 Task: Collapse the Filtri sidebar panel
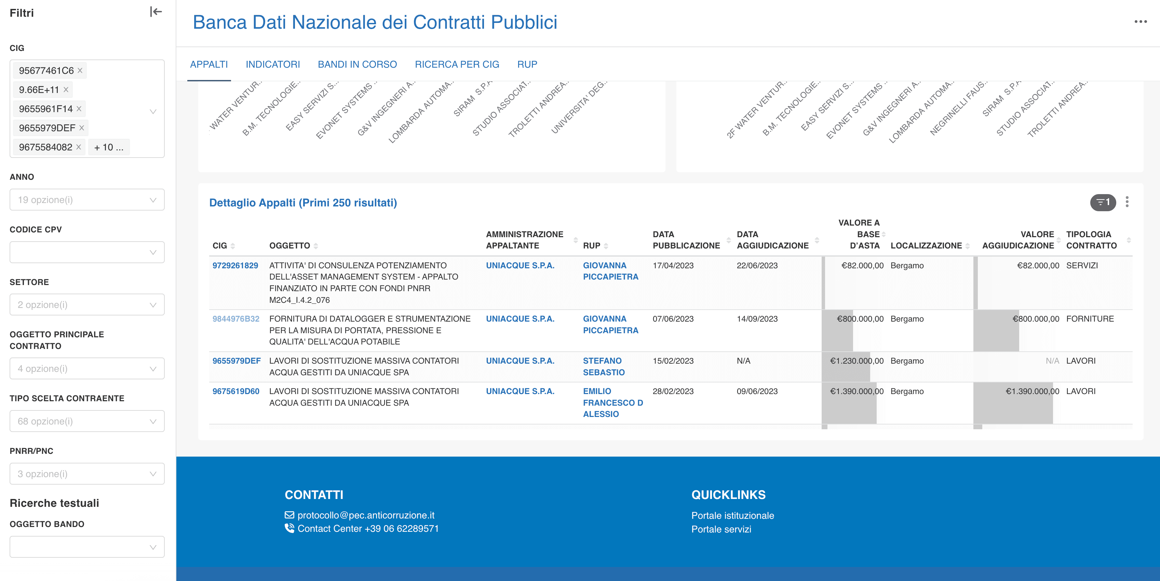[156, 12]
